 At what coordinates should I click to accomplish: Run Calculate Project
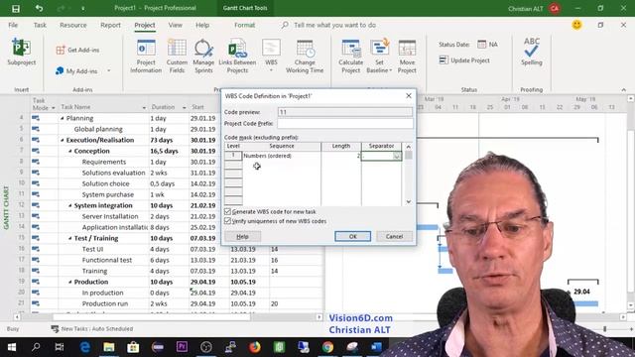tap(350, 57)
